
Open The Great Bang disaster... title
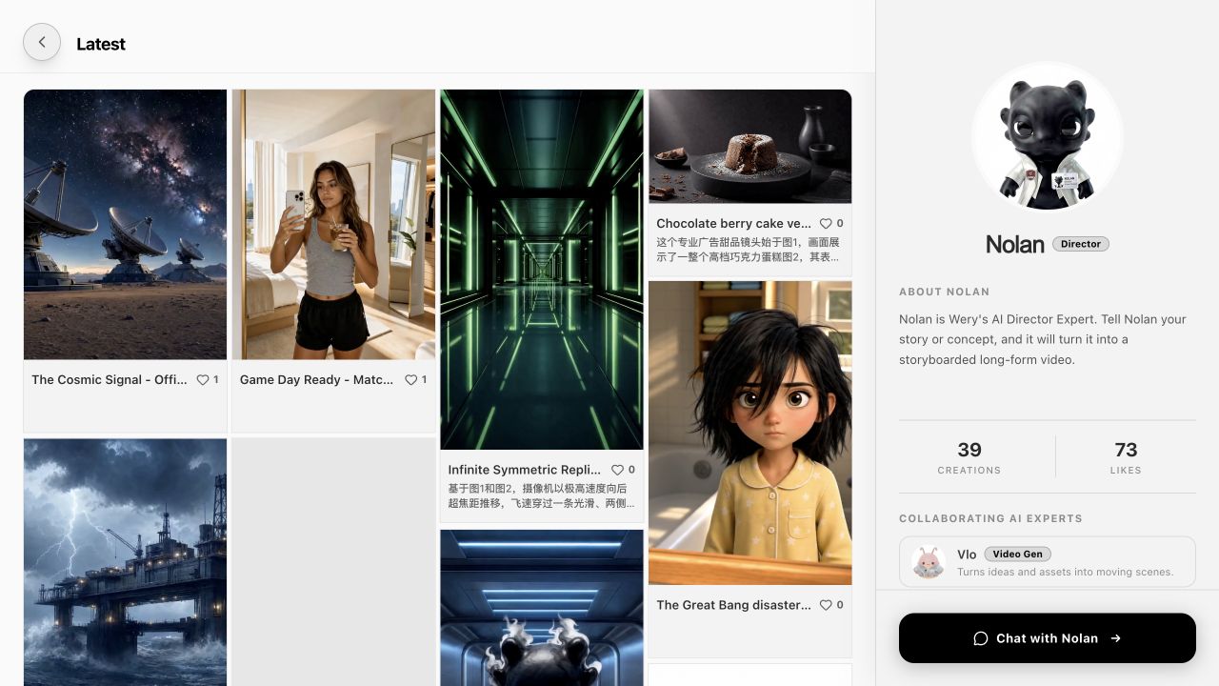tap(733, 605)
